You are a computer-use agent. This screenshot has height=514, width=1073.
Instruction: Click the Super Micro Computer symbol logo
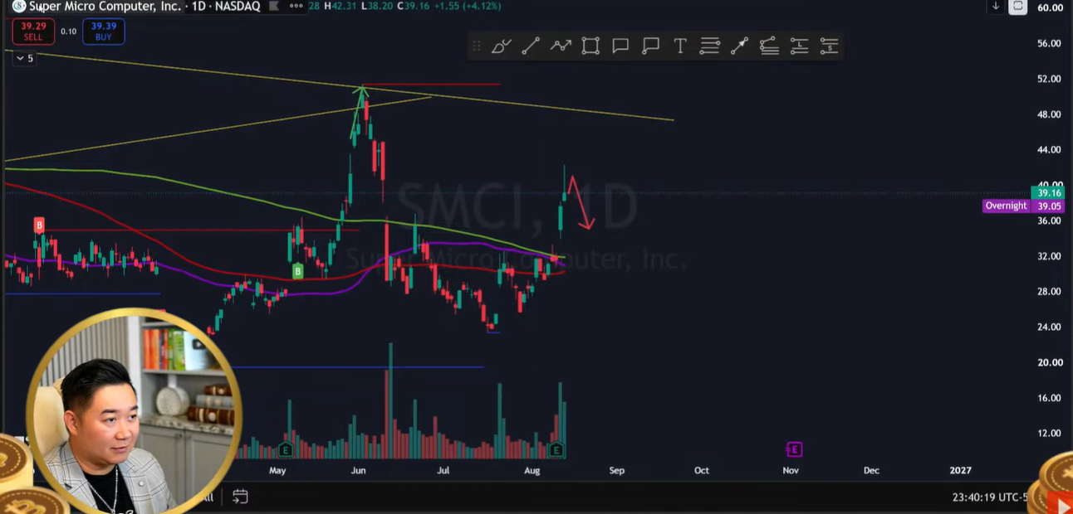point(18,7)
